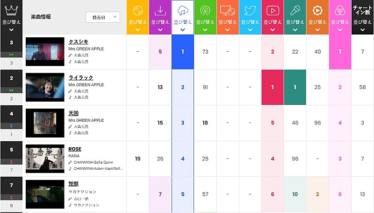This screenshot has width=374, height=213.
Task: Click the Twitter bird icon
Action: coord(250,10)
